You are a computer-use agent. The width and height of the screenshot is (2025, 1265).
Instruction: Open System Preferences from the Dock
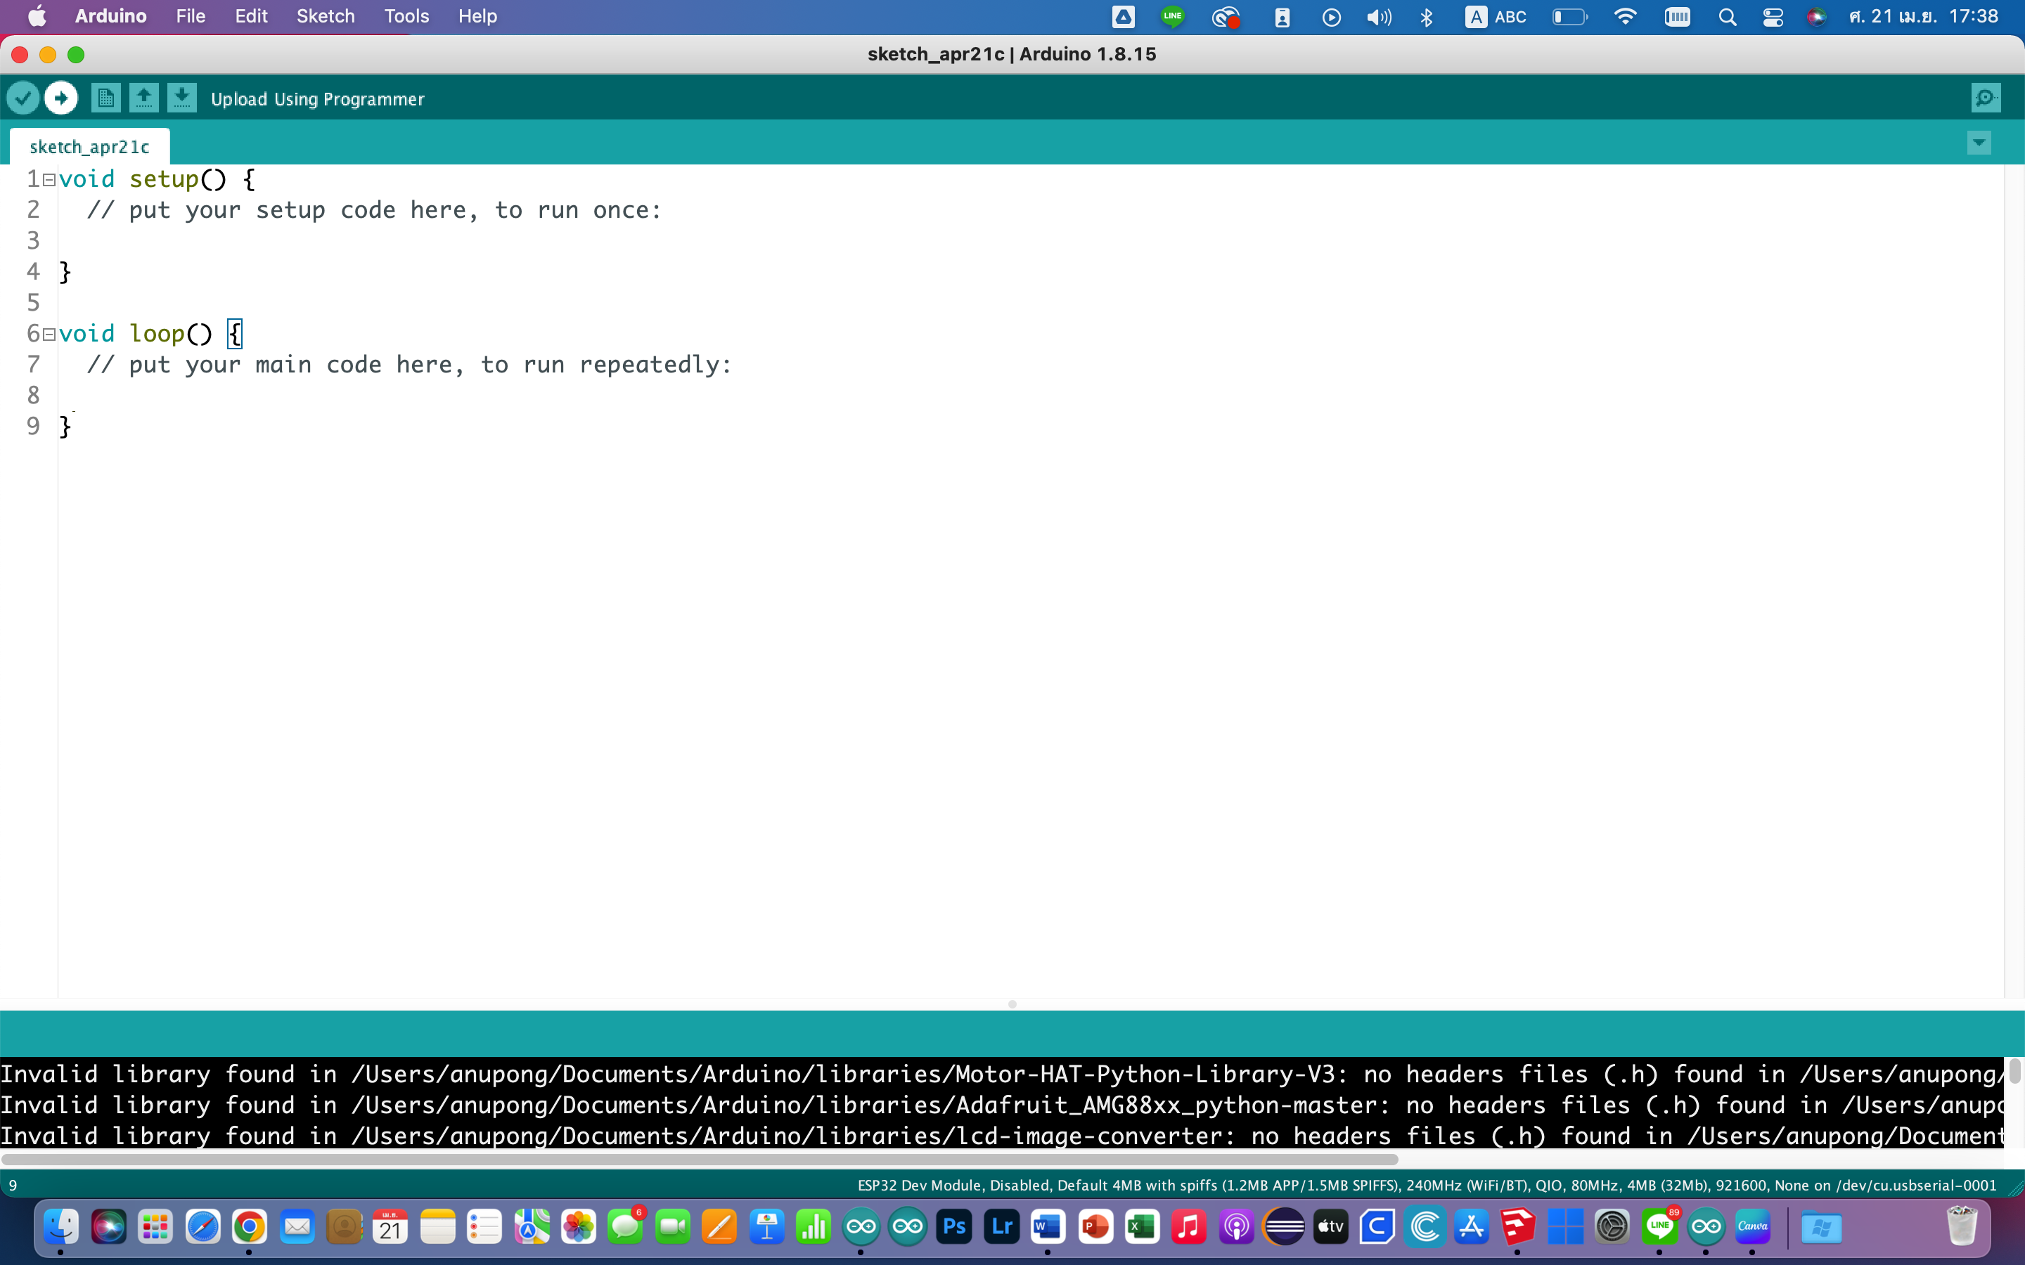[x=1612, y=1227]
